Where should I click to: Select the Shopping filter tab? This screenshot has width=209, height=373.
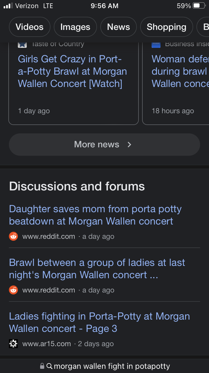pos(166,27)
